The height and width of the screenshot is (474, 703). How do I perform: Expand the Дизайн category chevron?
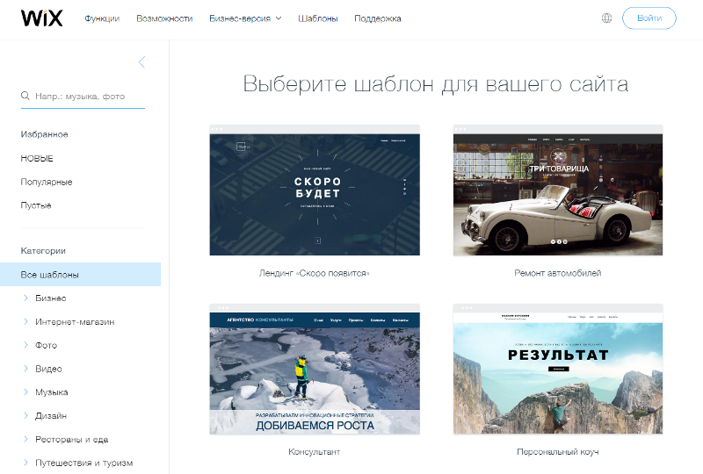25,416
